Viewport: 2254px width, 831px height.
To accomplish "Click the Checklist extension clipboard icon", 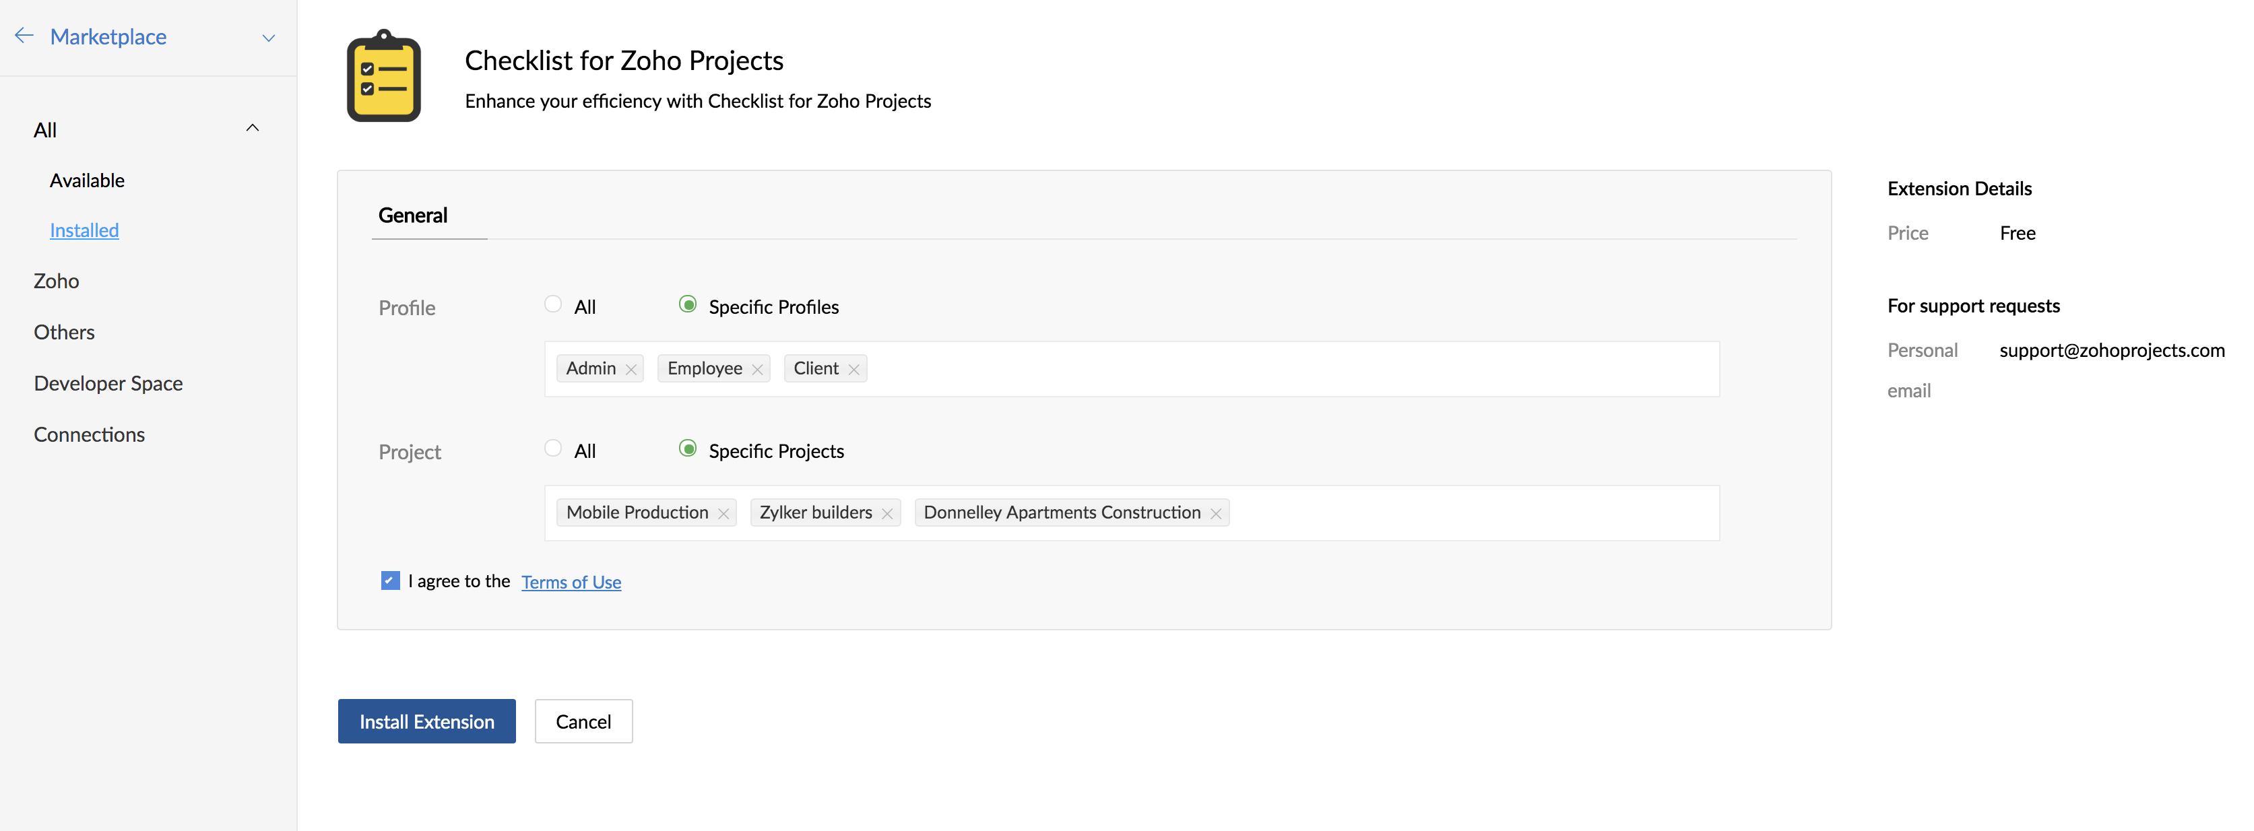I will (384, 76).
